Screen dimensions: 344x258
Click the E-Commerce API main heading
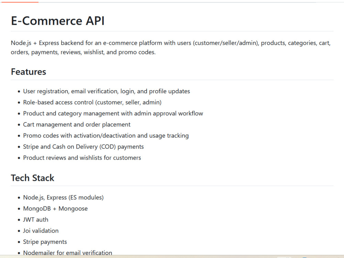(x=58, y=21)
